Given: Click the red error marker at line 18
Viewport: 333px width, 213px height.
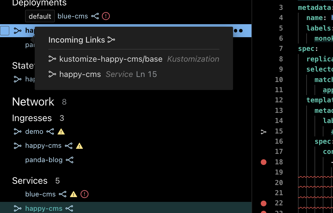Looking at the screenshot, I should (264, 162).
